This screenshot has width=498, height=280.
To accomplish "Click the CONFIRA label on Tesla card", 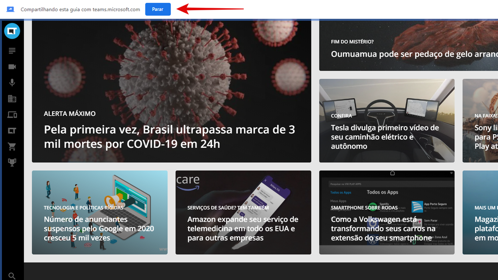I will (341, 116).
